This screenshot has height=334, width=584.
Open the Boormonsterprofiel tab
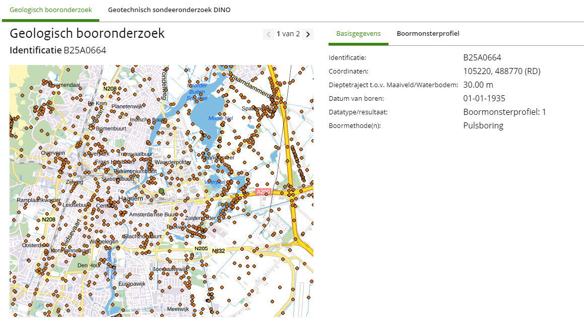428,34
